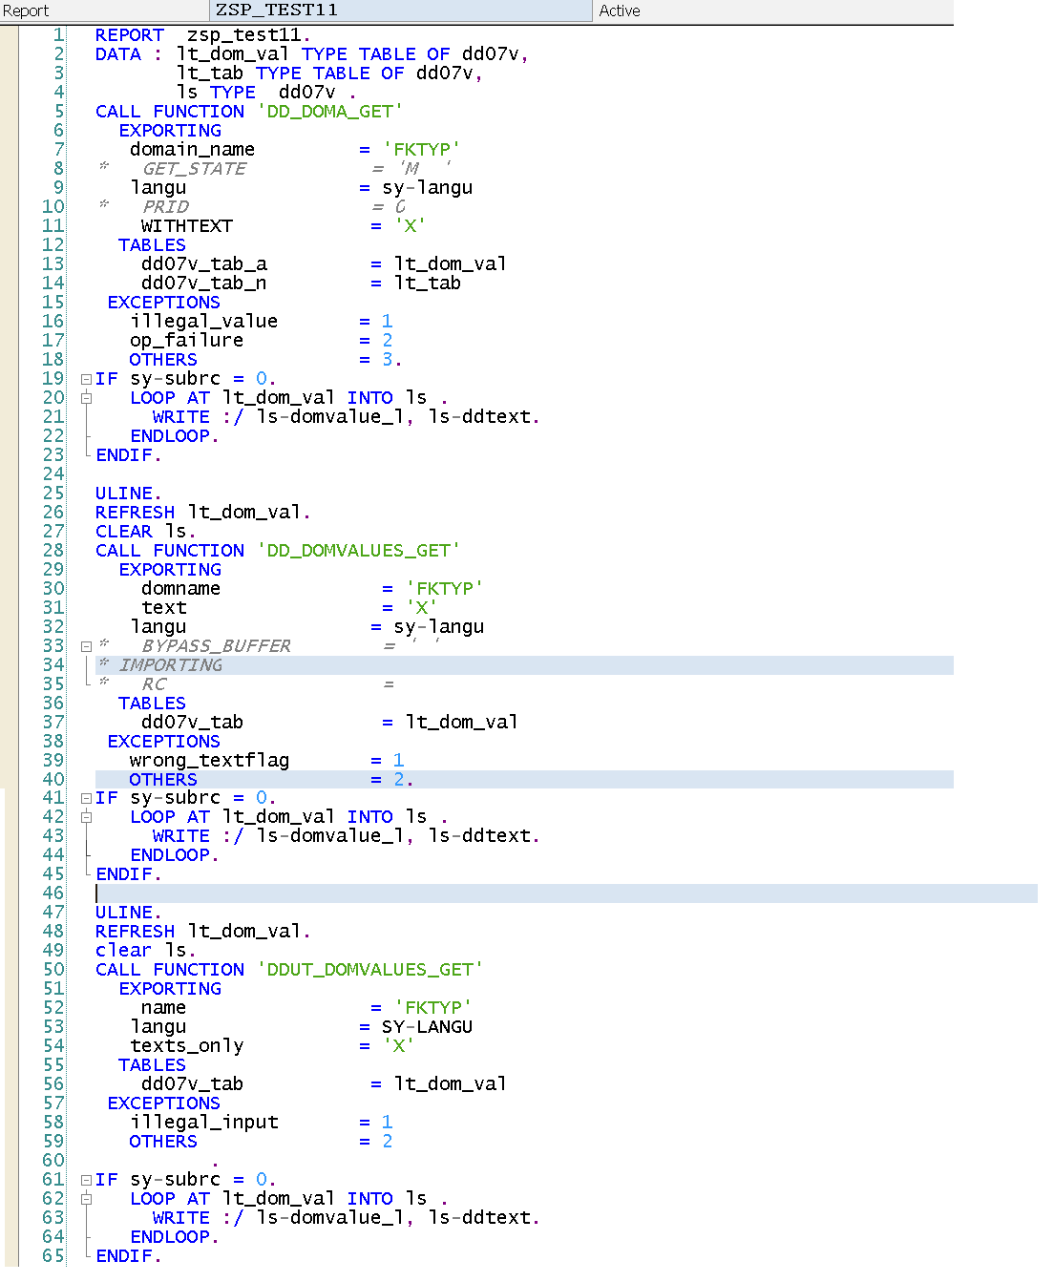Image resolution: width=1054 pixels, height=1282 pixels.
Task: Select line number 1 in the margin
Action: pos(59,34)
